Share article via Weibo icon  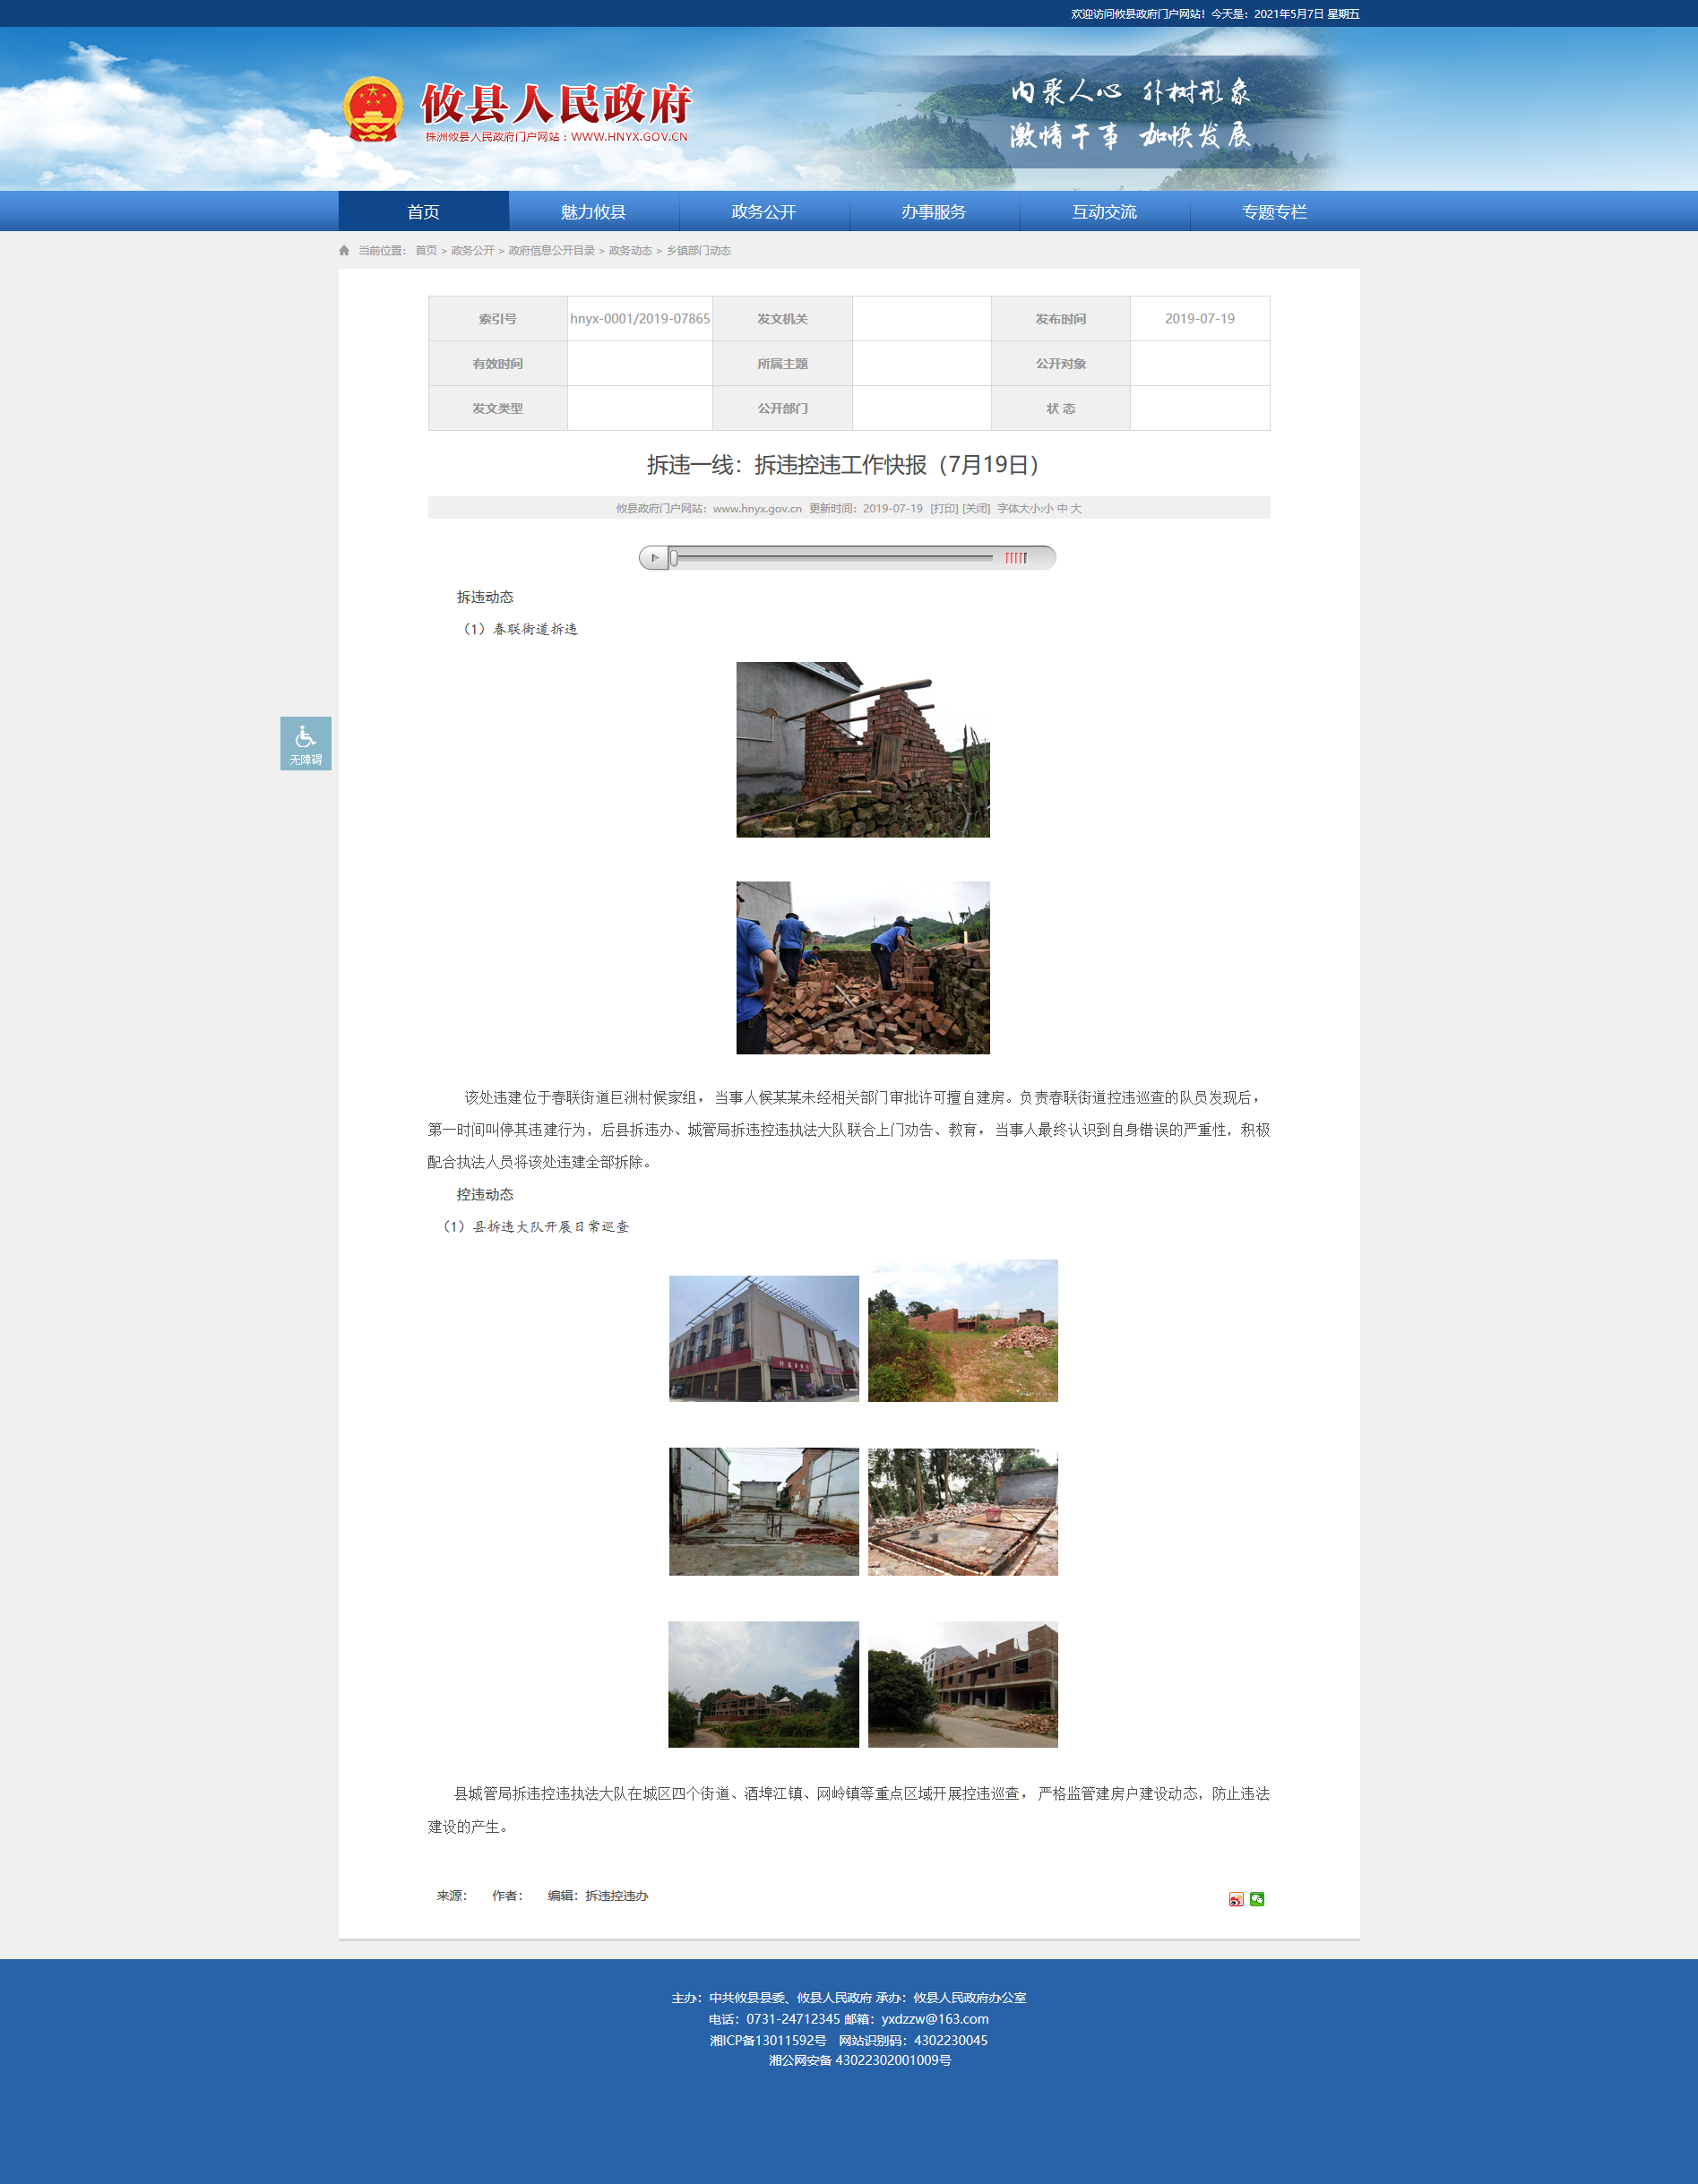click(x=1236, y=1899)
